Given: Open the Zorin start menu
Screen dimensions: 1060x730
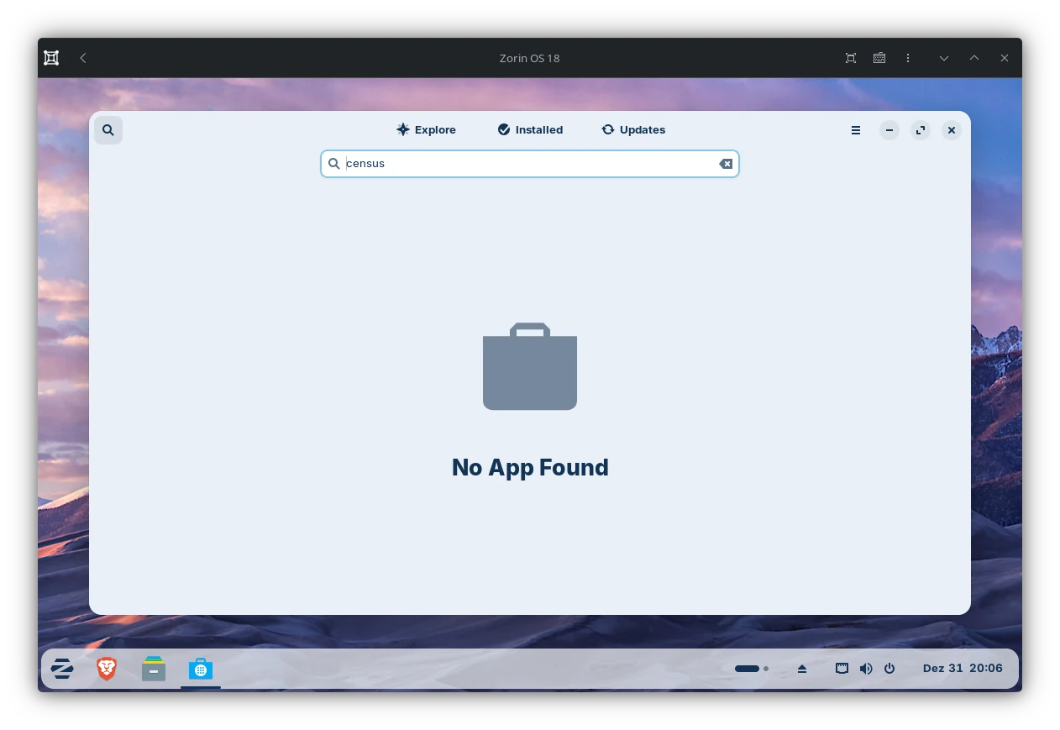Looking at the screenshot, I should tap(62, 669).
